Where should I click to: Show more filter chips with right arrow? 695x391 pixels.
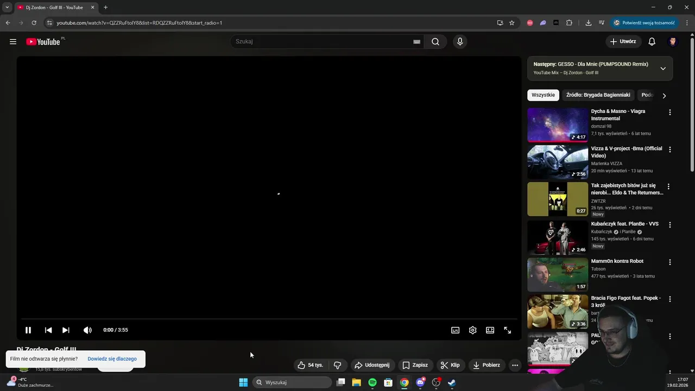[x=664, y=96]
